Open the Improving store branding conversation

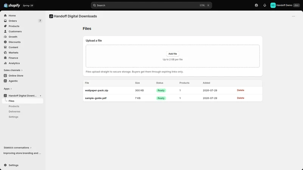(x=22, y=153)
